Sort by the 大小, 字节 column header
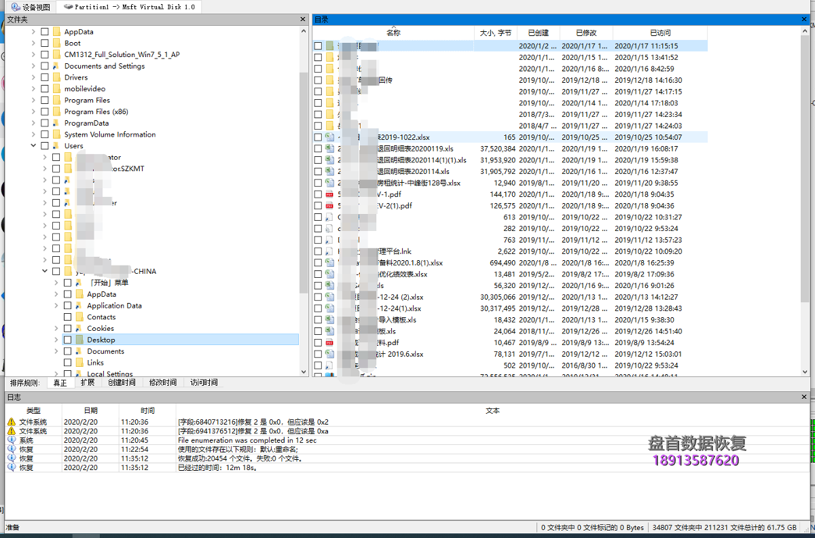This screenshot has height=538, width=815. point(495,33)
